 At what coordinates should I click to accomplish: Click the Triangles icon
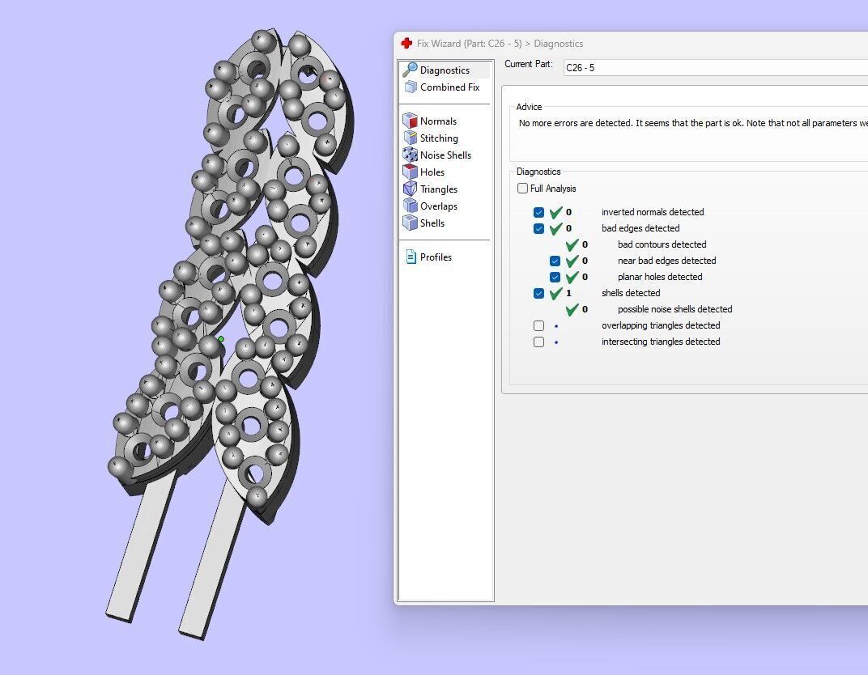410,189
